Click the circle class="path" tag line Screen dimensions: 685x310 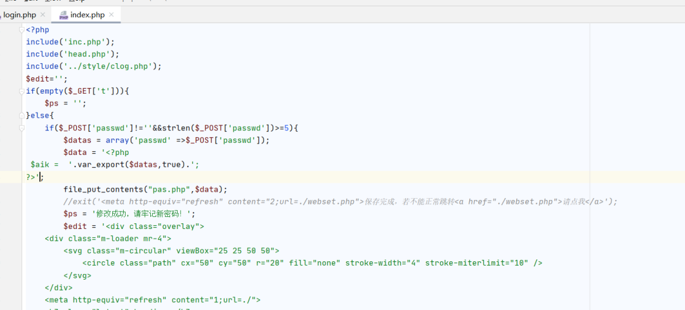(312, 263)
